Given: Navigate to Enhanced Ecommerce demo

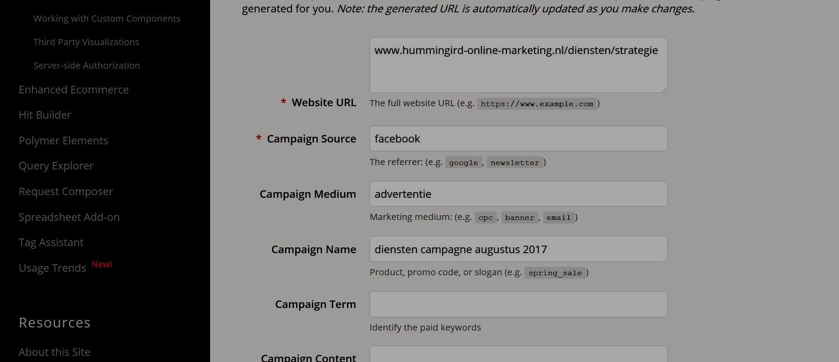Looking at the screenshot, I should 74,90.
